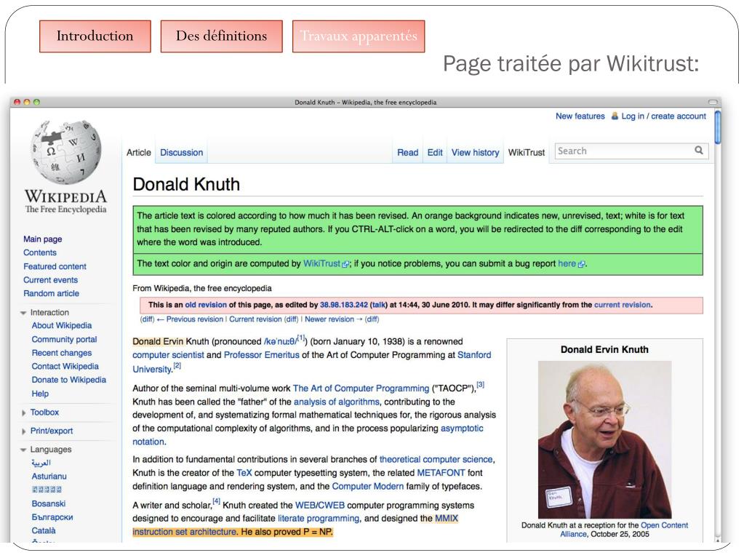Open Professor Emeritus link
Image resolution: width=744 pixels, height=558 pixels.
click(261, 355)
